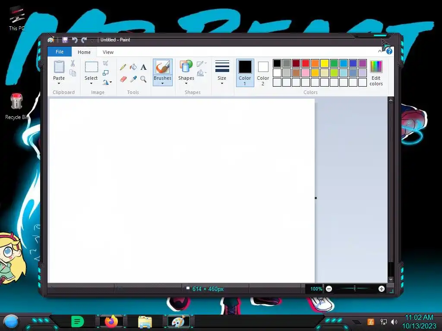
Task: Click the Crop icon in Image group
Action: click(106, 63)
